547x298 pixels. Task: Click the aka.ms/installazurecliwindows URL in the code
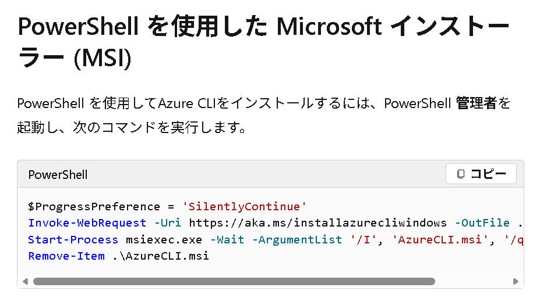pos(318,223)
